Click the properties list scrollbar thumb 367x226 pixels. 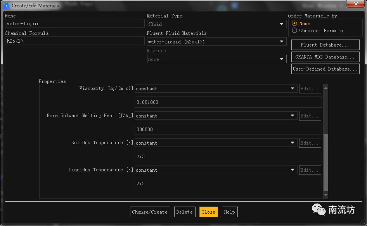[325, 162]
